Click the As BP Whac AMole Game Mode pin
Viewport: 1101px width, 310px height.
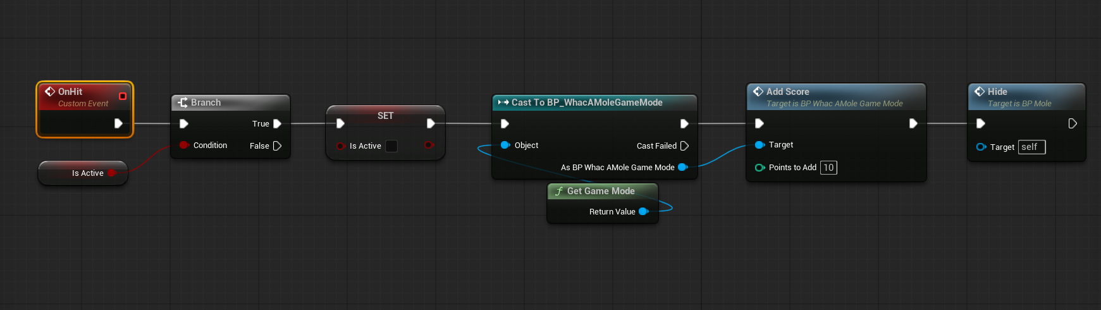click(682, 167)
